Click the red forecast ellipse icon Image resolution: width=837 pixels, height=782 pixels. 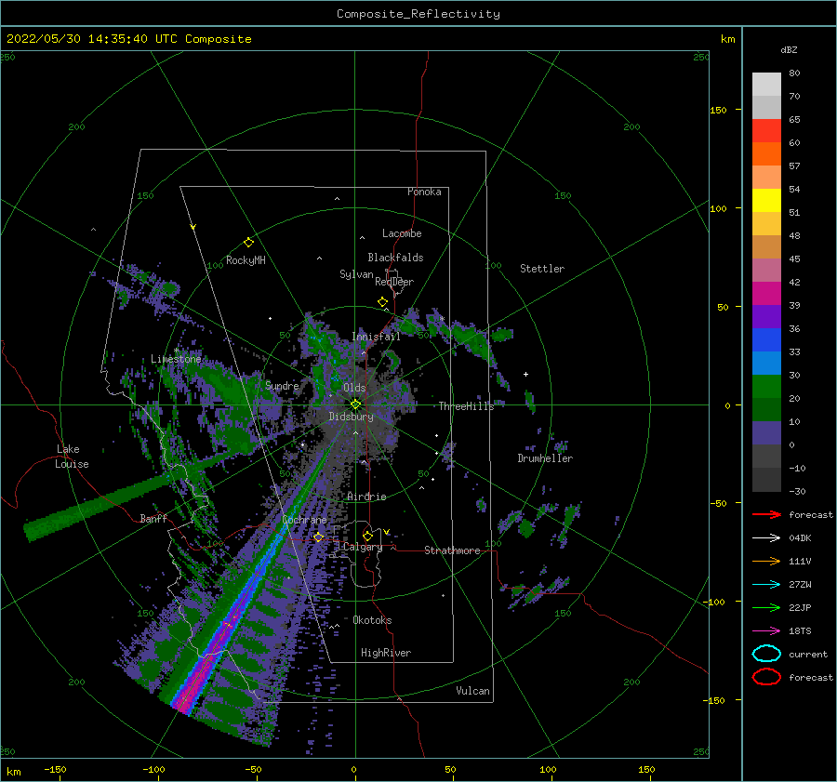click(766, 677)
